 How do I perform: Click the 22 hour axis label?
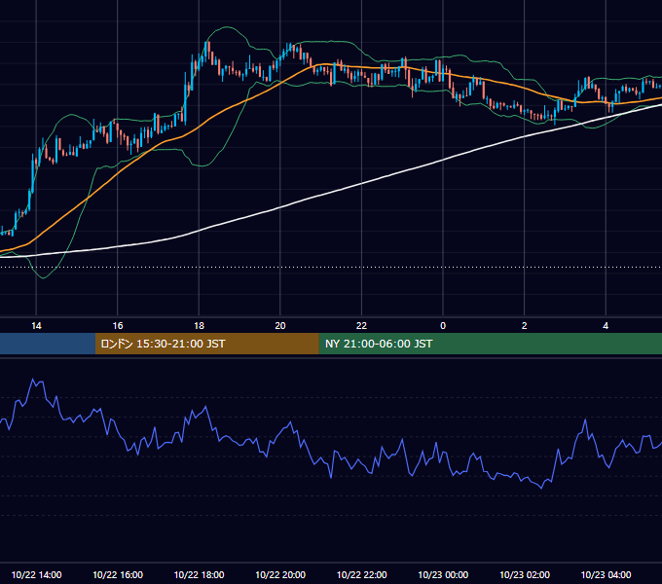361,326
